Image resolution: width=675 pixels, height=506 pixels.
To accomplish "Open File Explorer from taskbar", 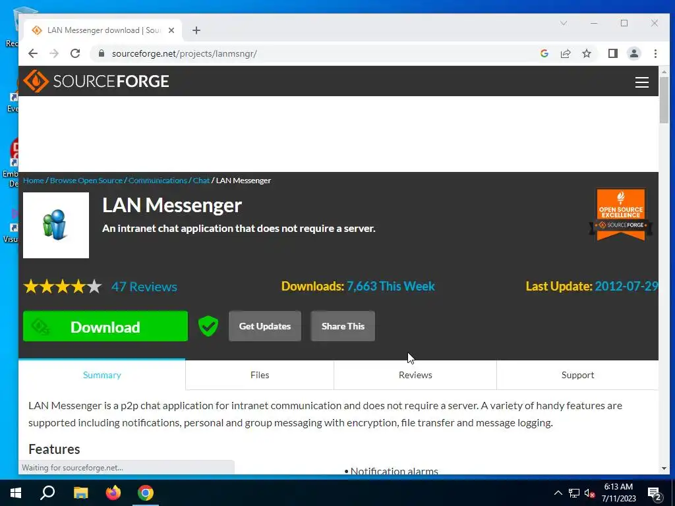I will coord(80,493).
